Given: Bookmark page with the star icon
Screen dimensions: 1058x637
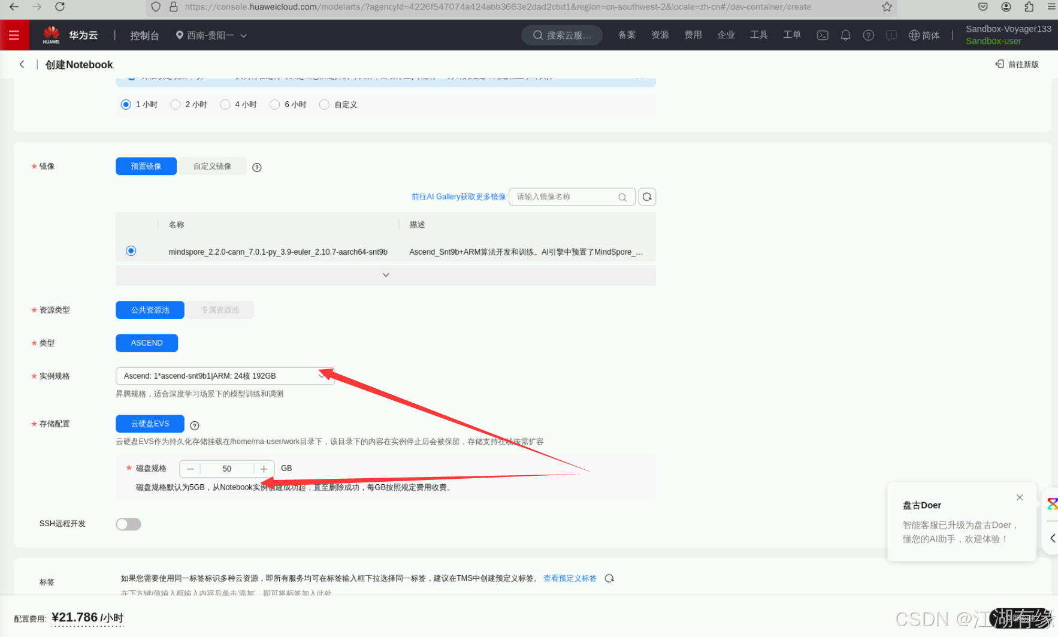Looking at the screenshot, I should [x=887, y=7].
